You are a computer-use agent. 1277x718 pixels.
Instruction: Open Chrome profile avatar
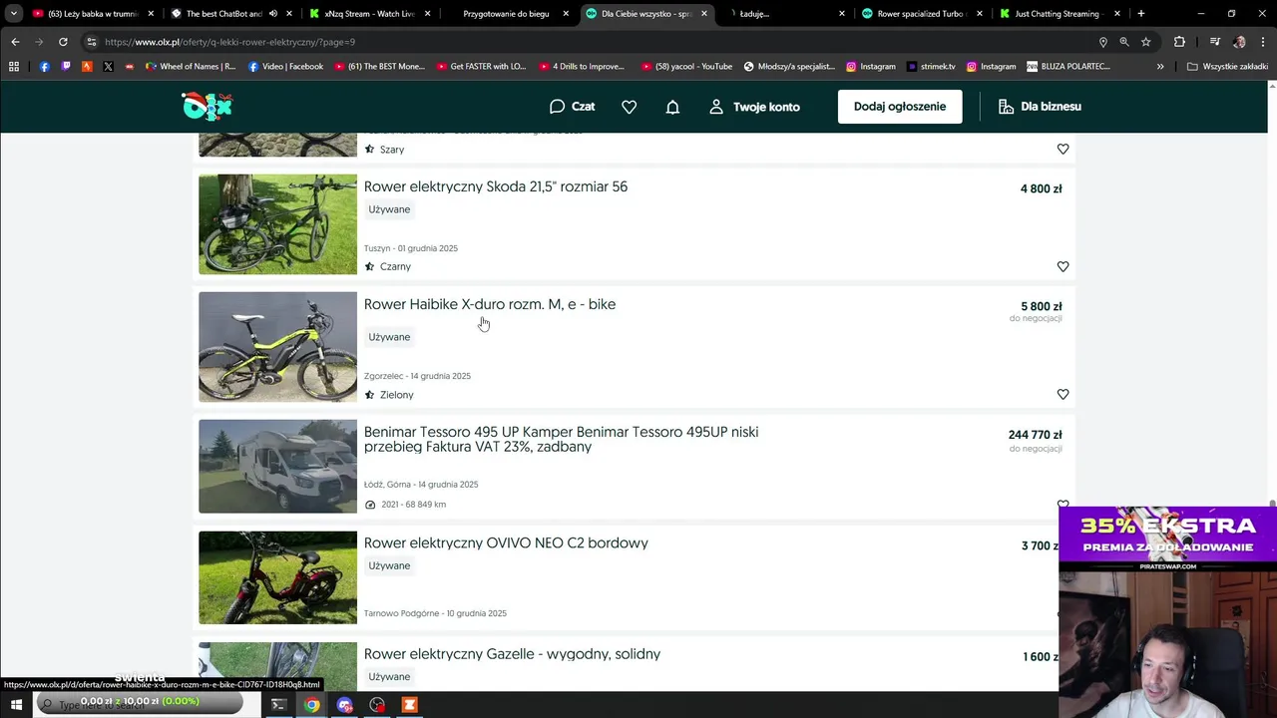pyautogui.click(x=1239, y=42)
